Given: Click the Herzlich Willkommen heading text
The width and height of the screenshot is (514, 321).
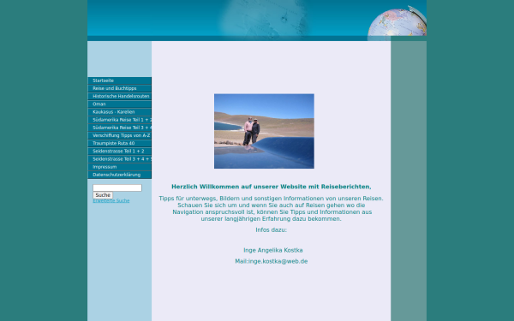Looking at the screenshot, I should (272, 187).
